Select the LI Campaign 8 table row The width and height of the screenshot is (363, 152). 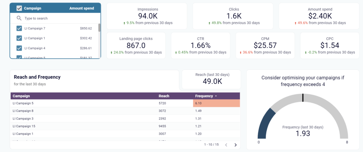click(125, 111)
